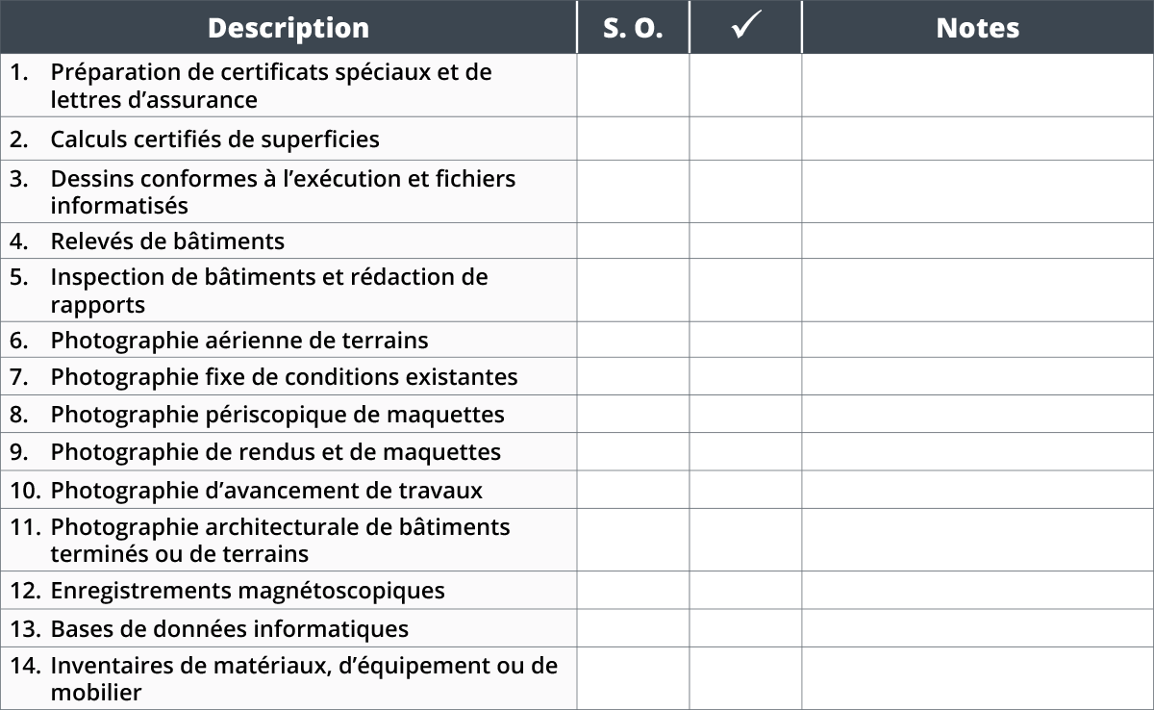Select the row text Photographie fixe de conditions existantes

coord(284,377)
